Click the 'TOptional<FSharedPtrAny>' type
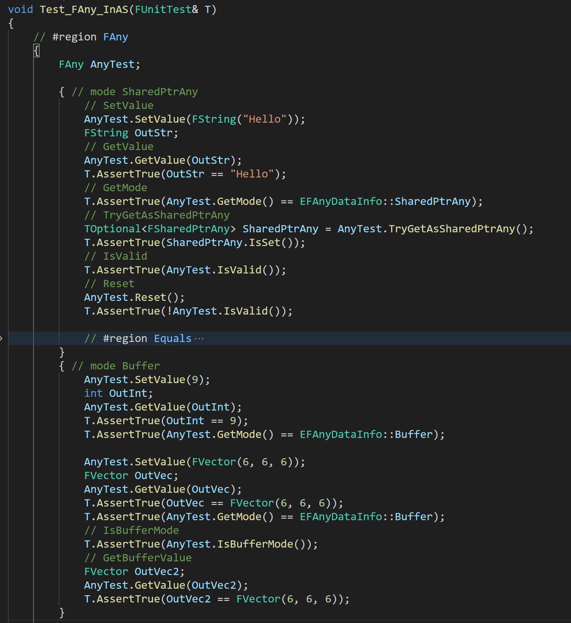Viewport: 571px width, 623px height. click(x=160, y=229)
